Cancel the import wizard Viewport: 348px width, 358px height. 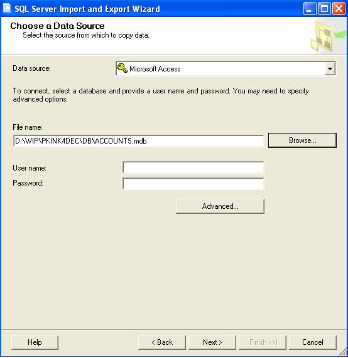click(x=313, y=342)
